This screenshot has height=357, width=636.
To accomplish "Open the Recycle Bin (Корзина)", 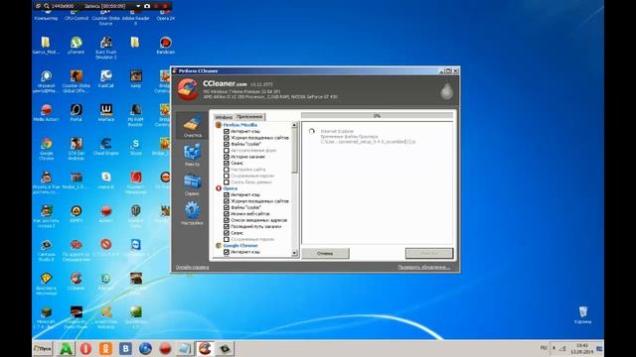I will point(583,314).
